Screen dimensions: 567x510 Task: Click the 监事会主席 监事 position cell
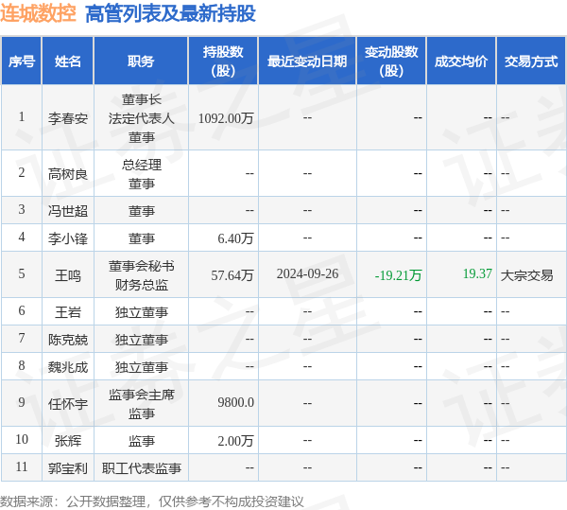[x=142, y=404]
